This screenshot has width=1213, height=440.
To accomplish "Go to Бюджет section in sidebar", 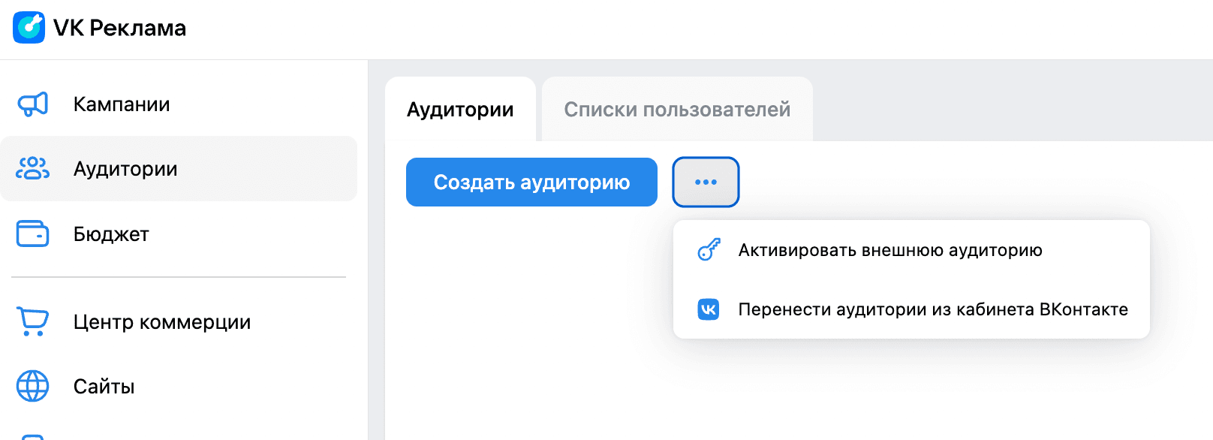I will point(111,234).
